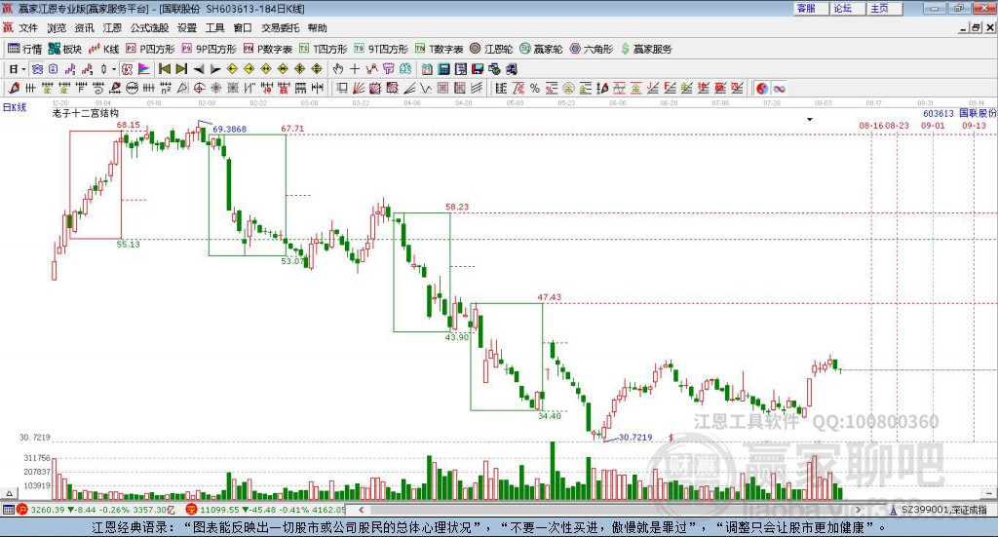
Task: Open the 交易委托 menu
Action: (x=281, y=28)
